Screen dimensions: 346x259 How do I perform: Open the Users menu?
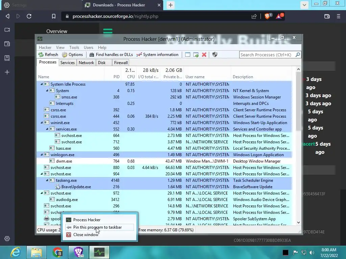coord(88,47)
